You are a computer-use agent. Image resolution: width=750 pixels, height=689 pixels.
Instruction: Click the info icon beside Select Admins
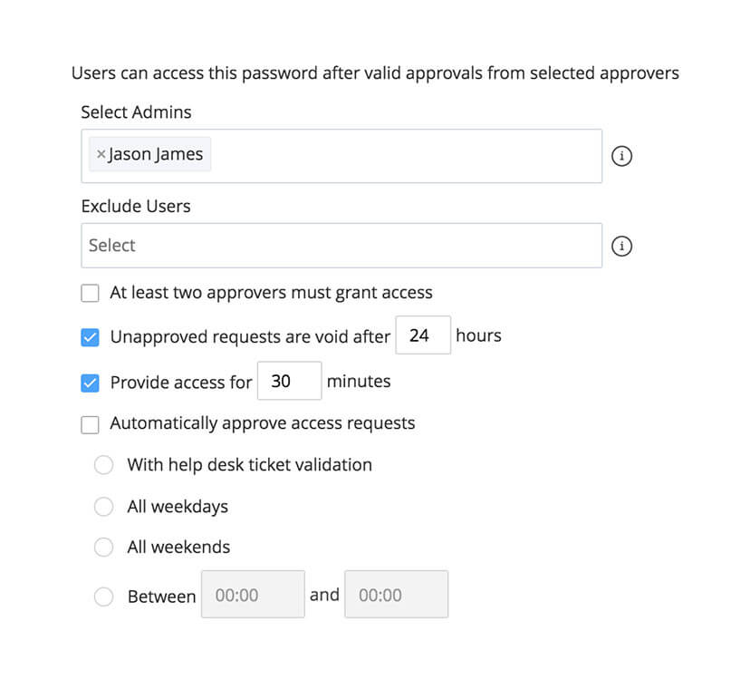pos(621,156)
